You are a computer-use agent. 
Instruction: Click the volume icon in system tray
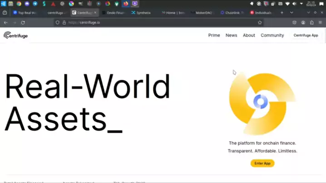pyautogui.click(x=295, y=4)
